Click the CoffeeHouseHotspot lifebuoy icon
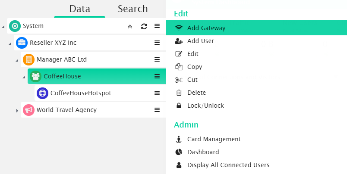 [42, 93]
